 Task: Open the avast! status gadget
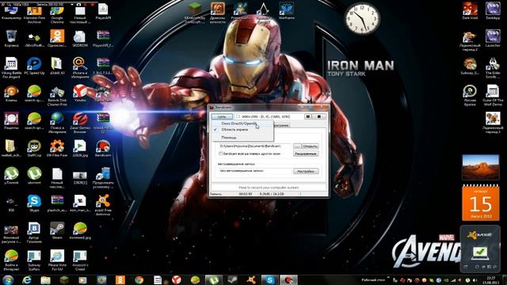pos(481,248)
